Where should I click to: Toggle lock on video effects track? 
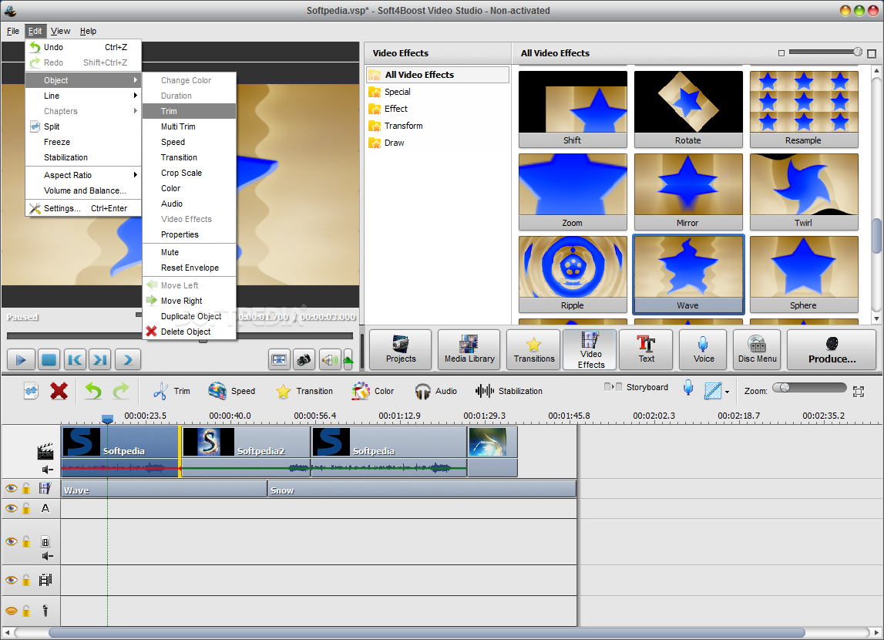(x=26, y=488)
